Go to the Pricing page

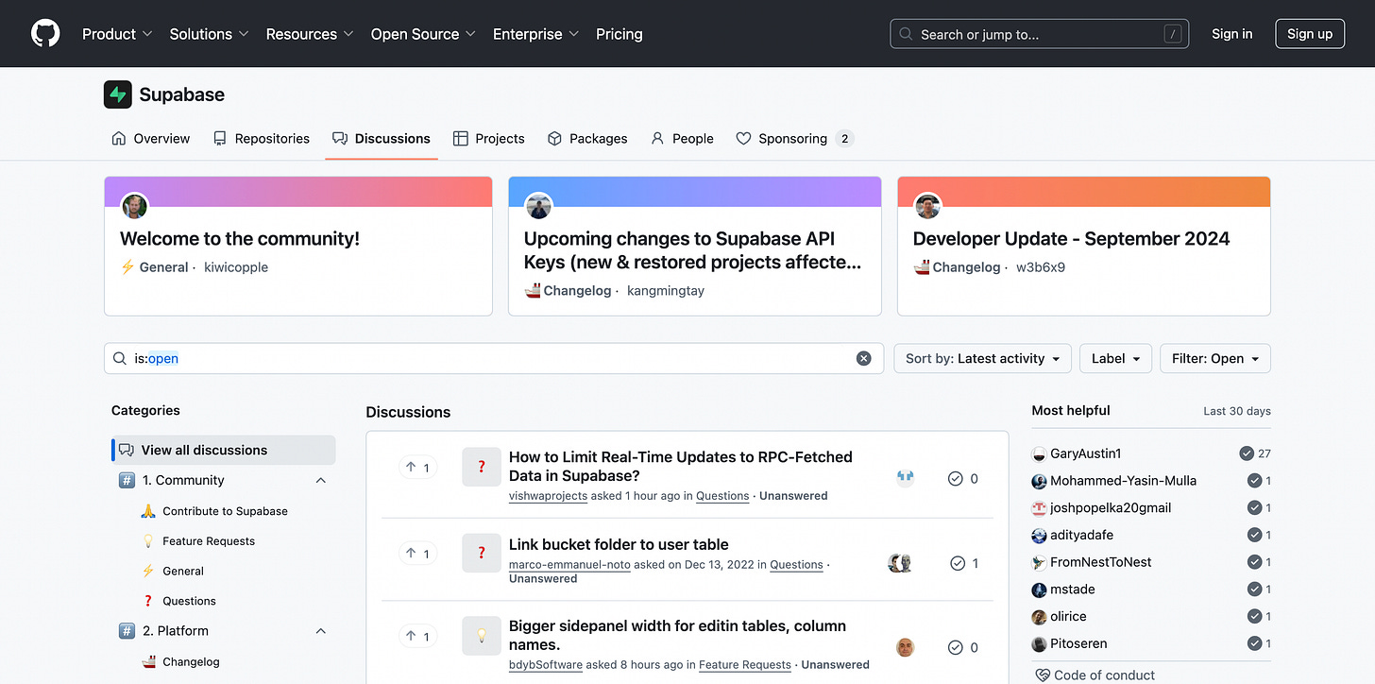(x=620, y=34)
